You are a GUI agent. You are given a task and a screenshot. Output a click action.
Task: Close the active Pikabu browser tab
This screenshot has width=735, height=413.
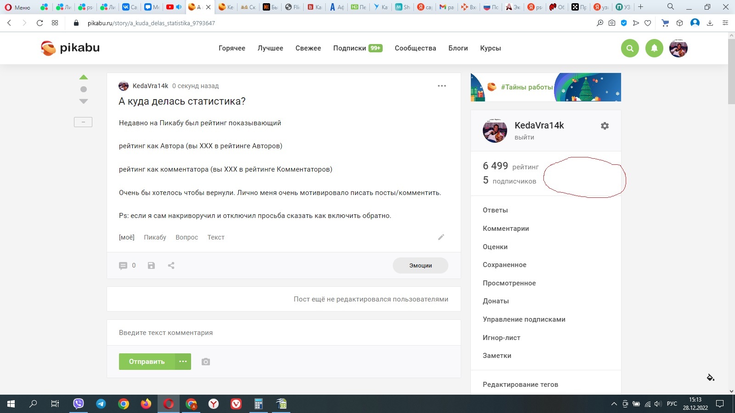tap(208, 7)
